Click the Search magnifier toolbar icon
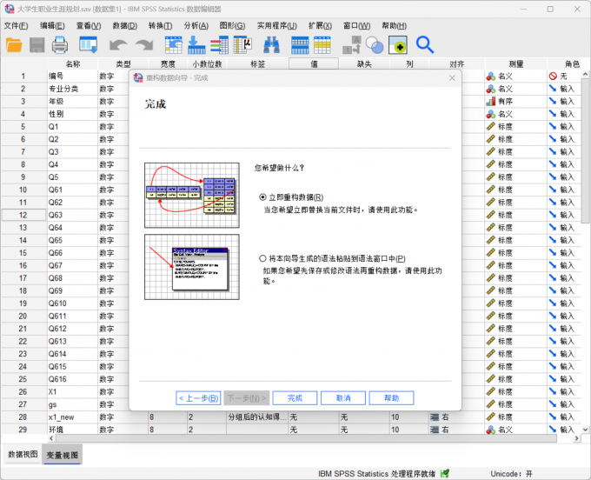Viewport: 591px width, 480px height. [425, 45]
